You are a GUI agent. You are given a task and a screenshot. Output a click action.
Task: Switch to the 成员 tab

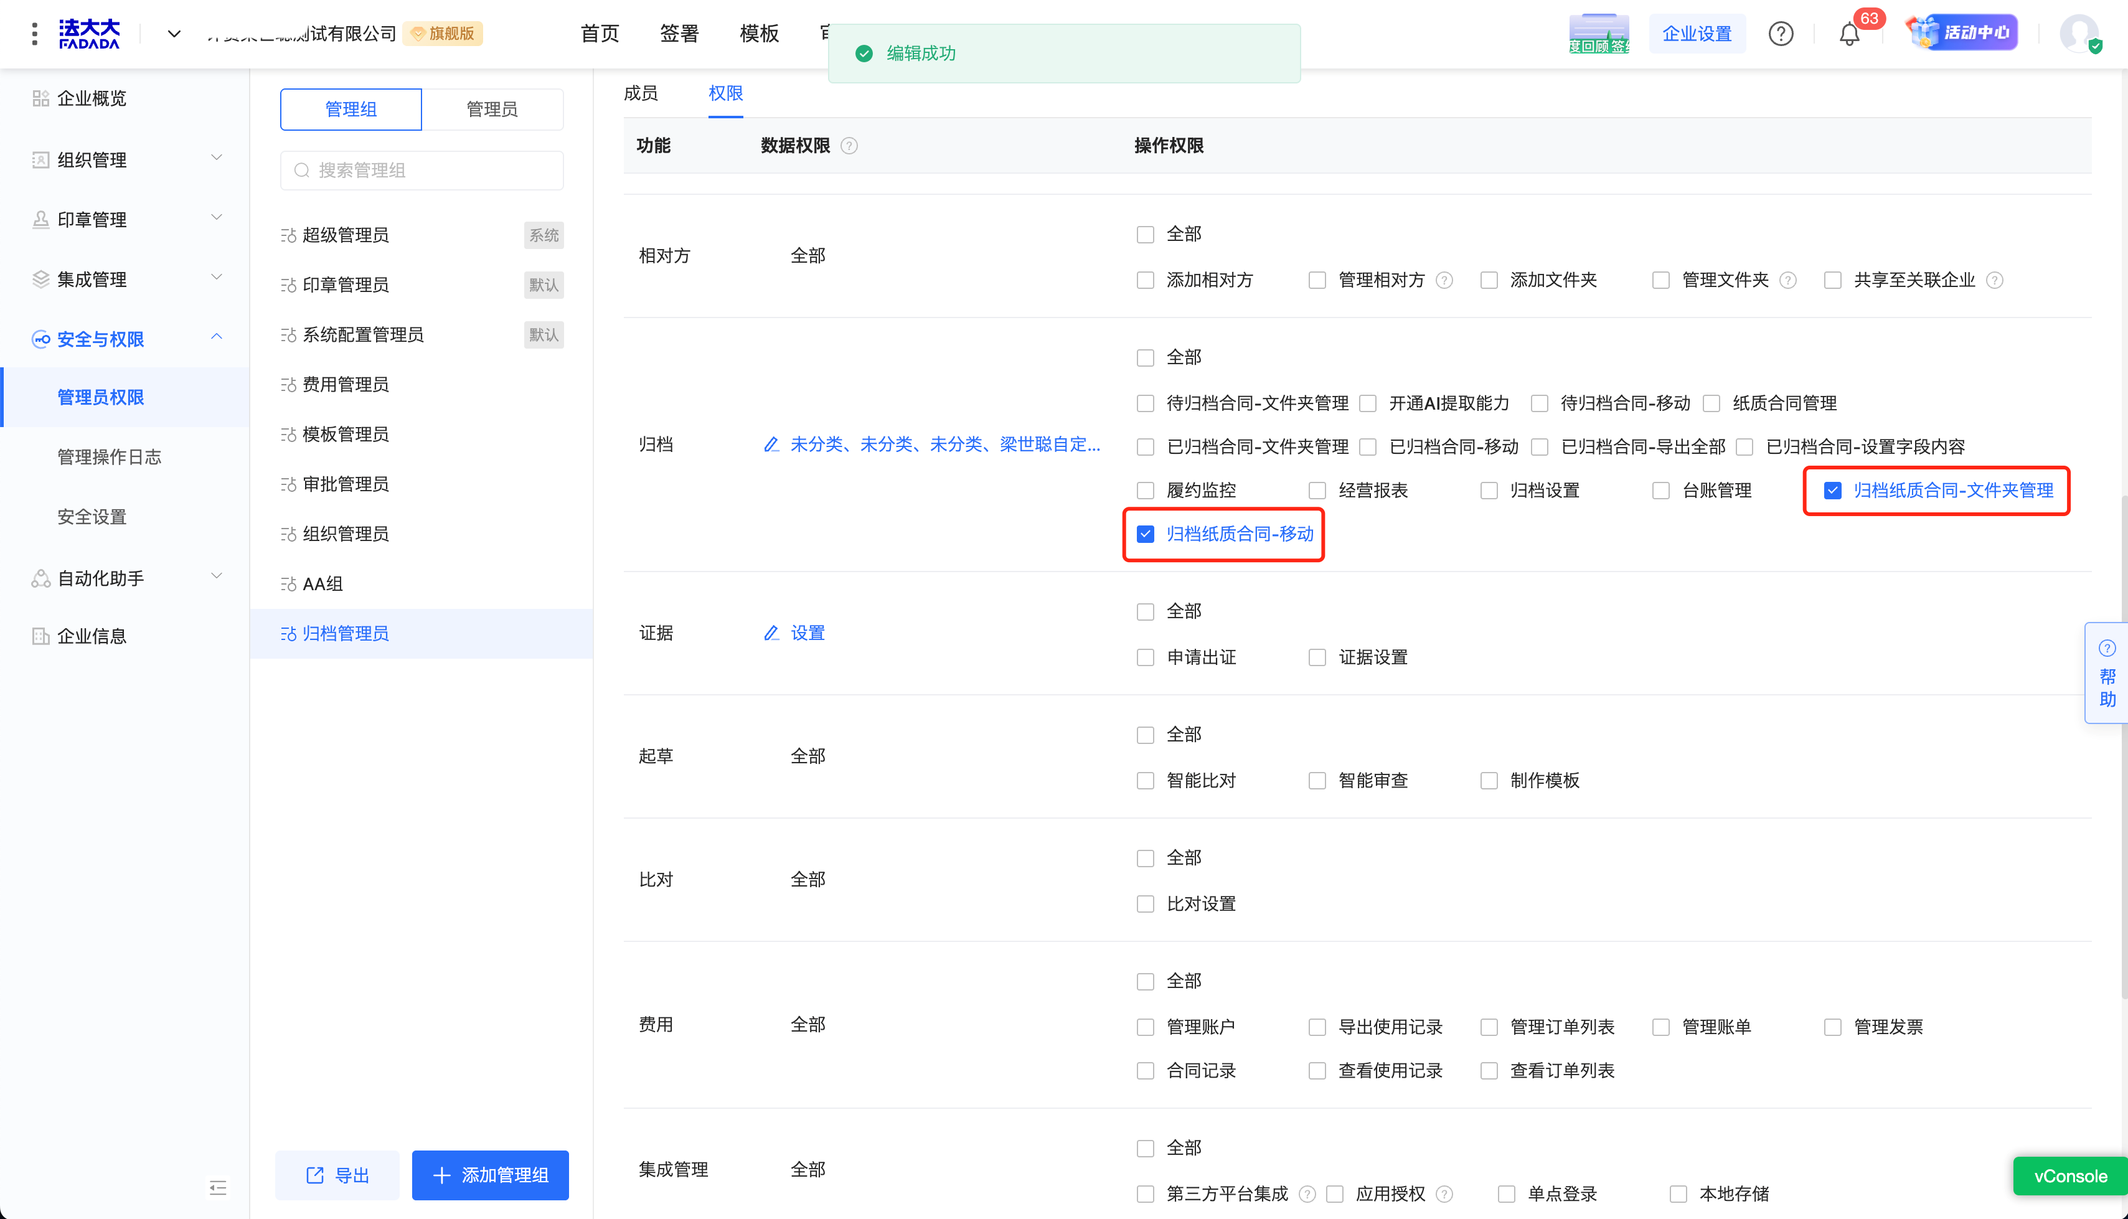tap(641, 93)
